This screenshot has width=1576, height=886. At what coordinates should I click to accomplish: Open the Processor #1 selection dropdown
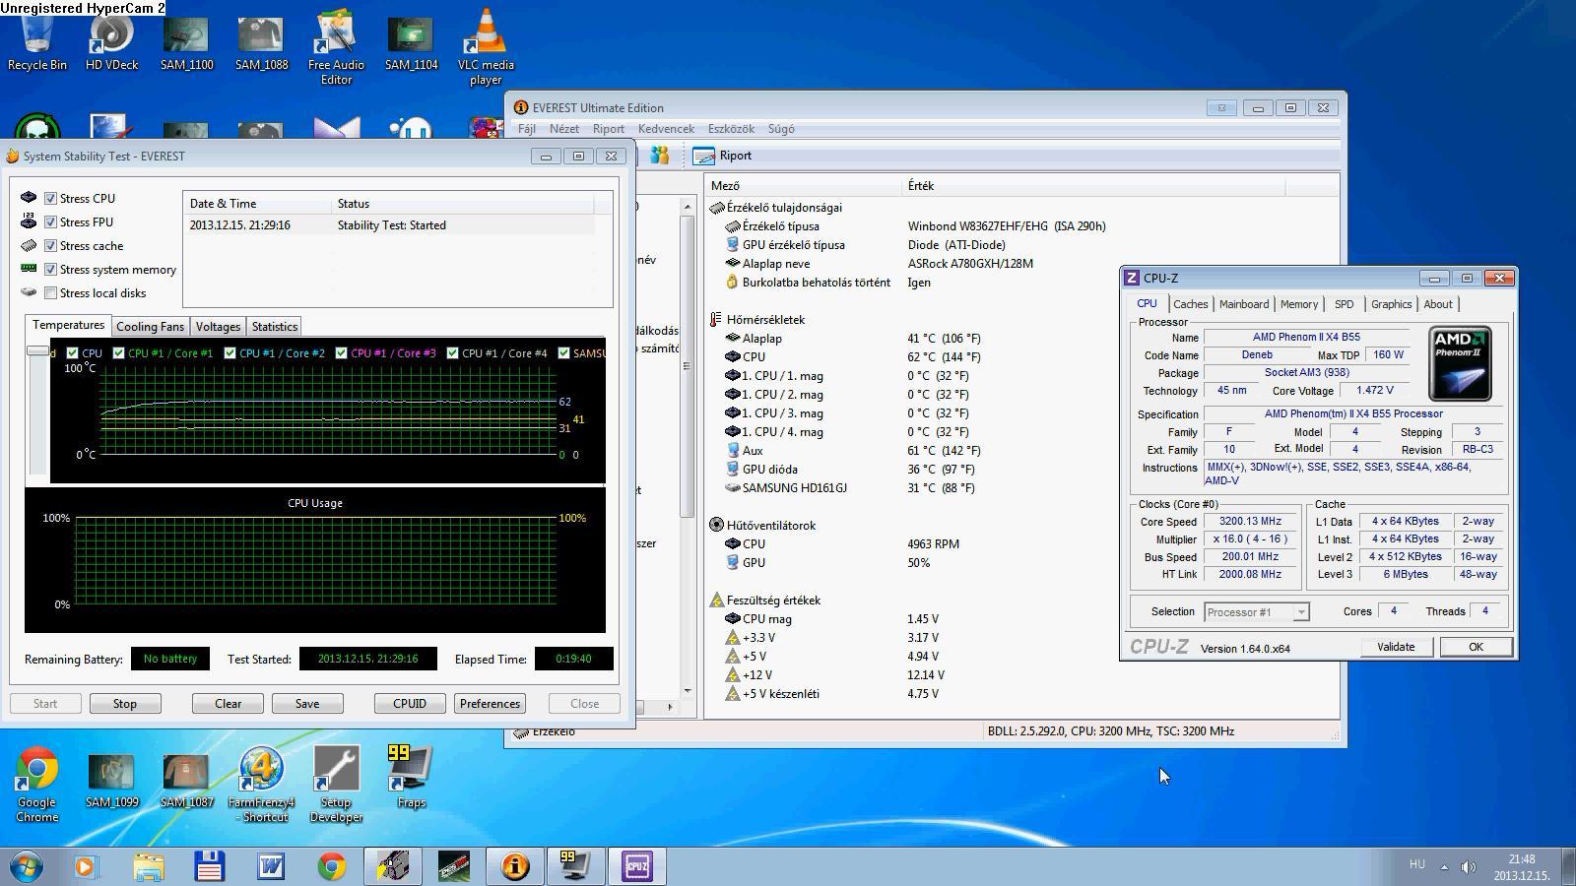pyautogui.click(x=1257, y=612)
